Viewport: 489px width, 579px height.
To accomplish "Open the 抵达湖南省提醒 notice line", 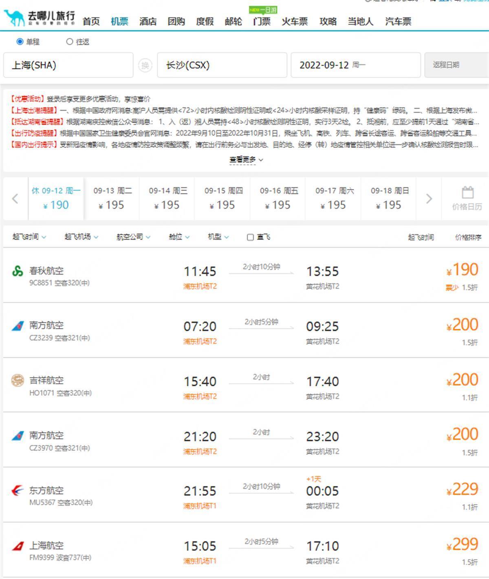I will pos(244,122).
